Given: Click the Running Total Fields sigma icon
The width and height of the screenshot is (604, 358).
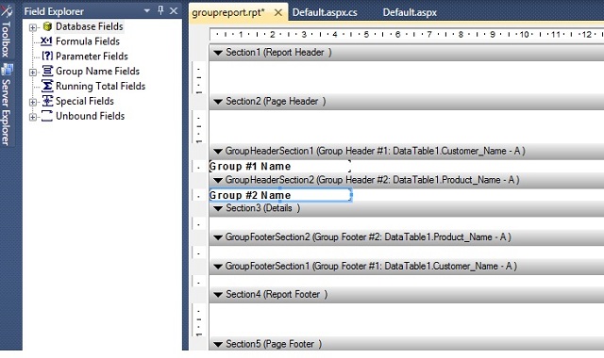Looking at the screenshot, I should [x=47, y=86].
